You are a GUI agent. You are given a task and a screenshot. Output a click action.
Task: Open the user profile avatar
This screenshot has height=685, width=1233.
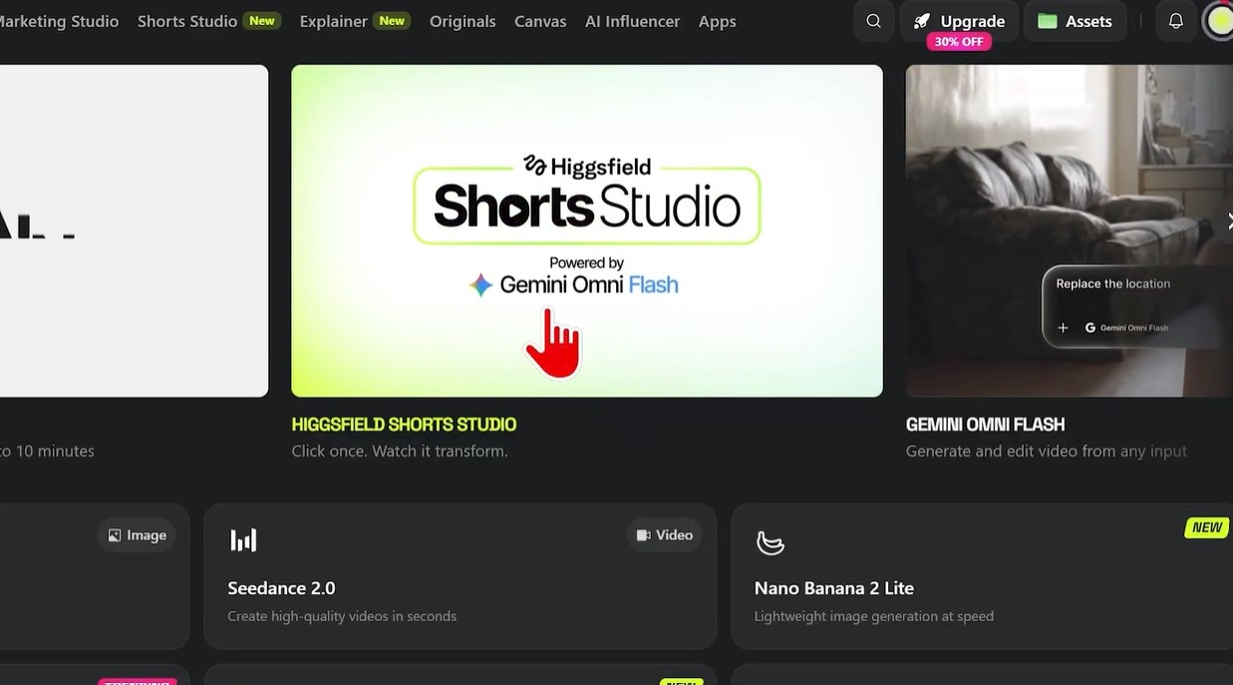(x=1219, y=21)
